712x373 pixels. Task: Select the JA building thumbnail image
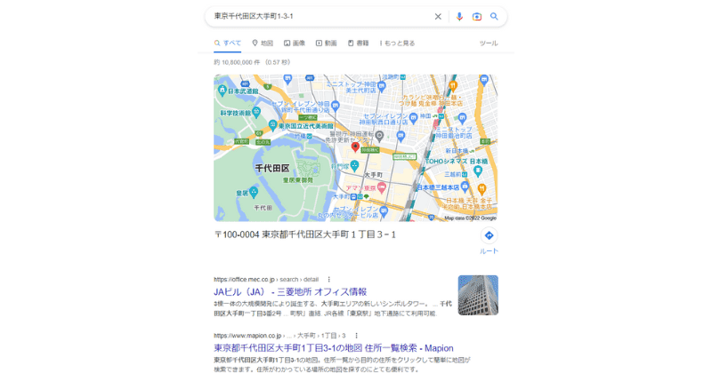pos(478,295)
